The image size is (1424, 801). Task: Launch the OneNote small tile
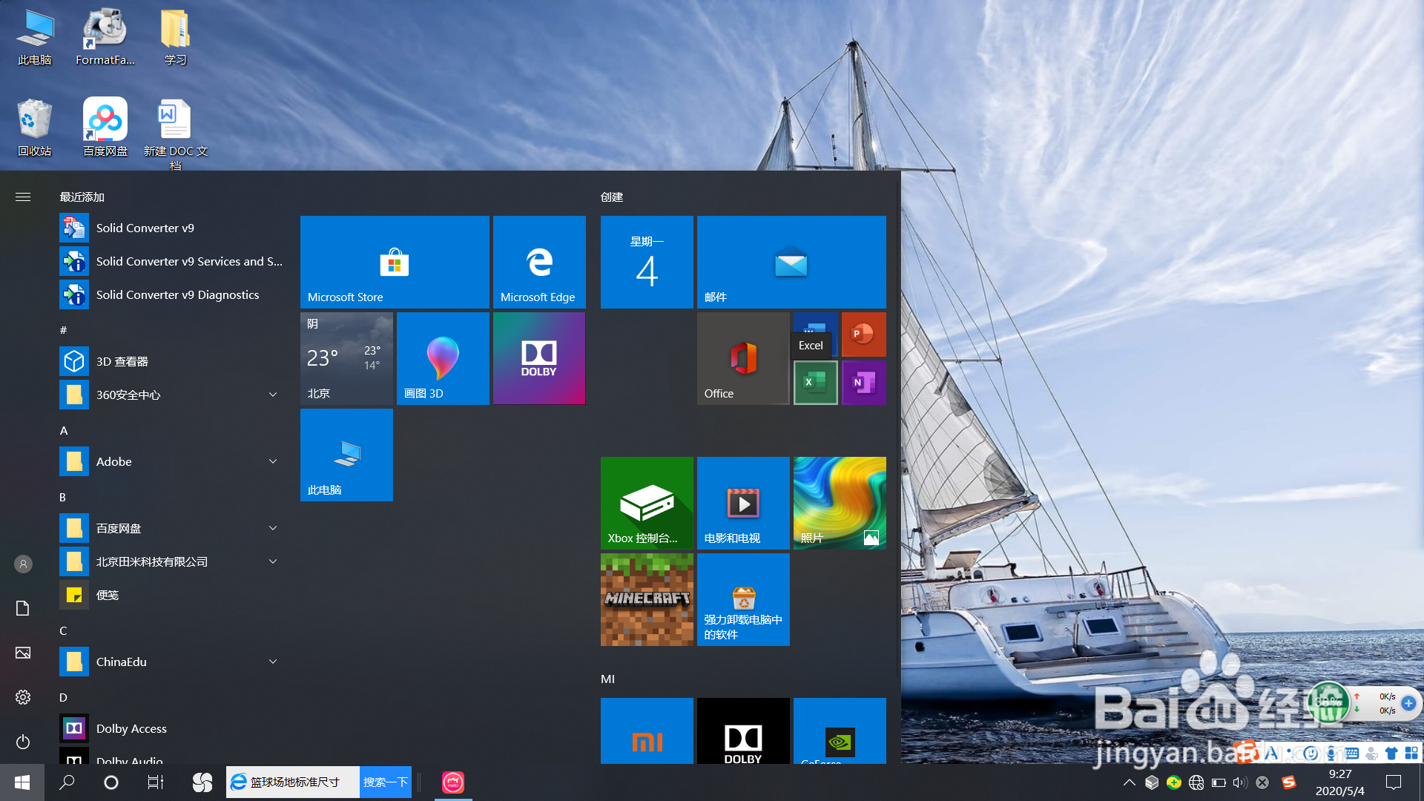pyautogui.click(x=863, y=383)
